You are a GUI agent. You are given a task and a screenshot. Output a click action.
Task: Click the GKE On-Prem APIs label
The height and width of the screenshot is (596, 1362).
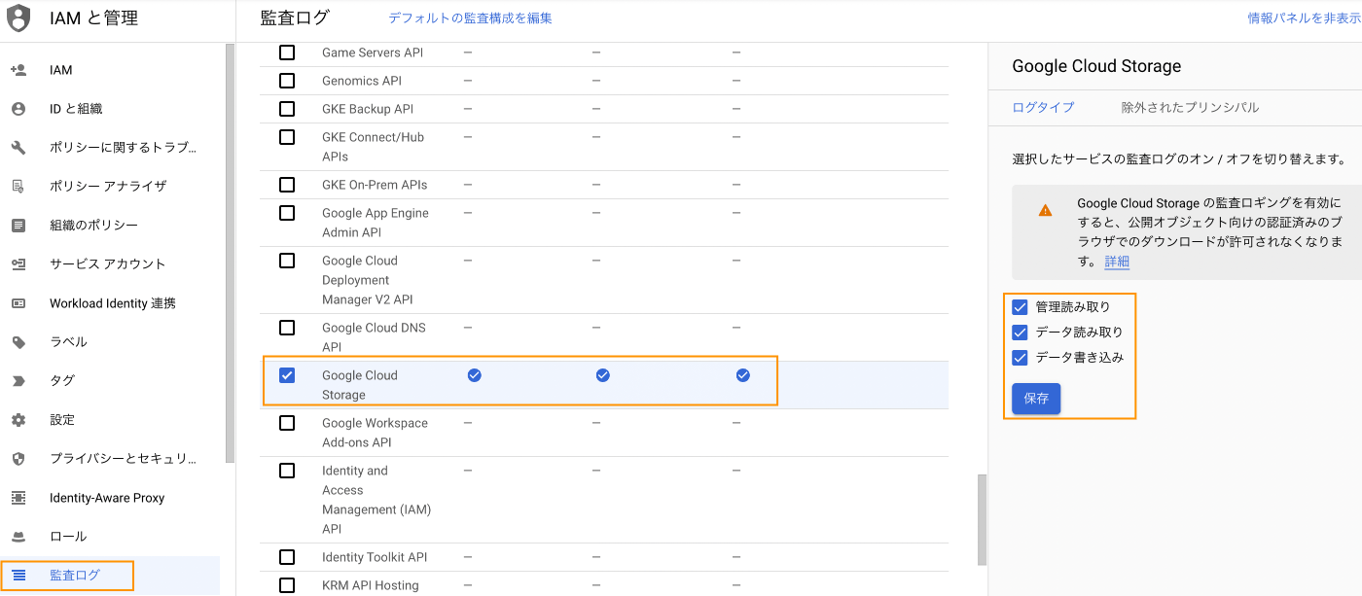[x=375, y=185]
